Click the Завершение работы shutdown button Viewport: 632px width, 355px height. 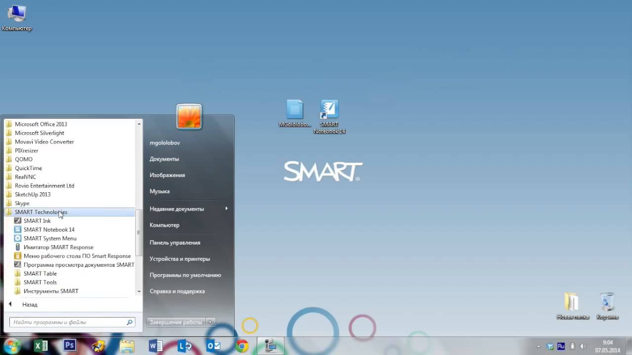[175, 322]
